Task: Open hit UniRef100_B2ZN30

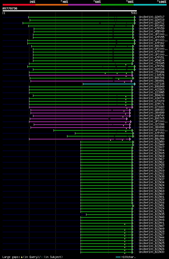Action: coord(152,252)
